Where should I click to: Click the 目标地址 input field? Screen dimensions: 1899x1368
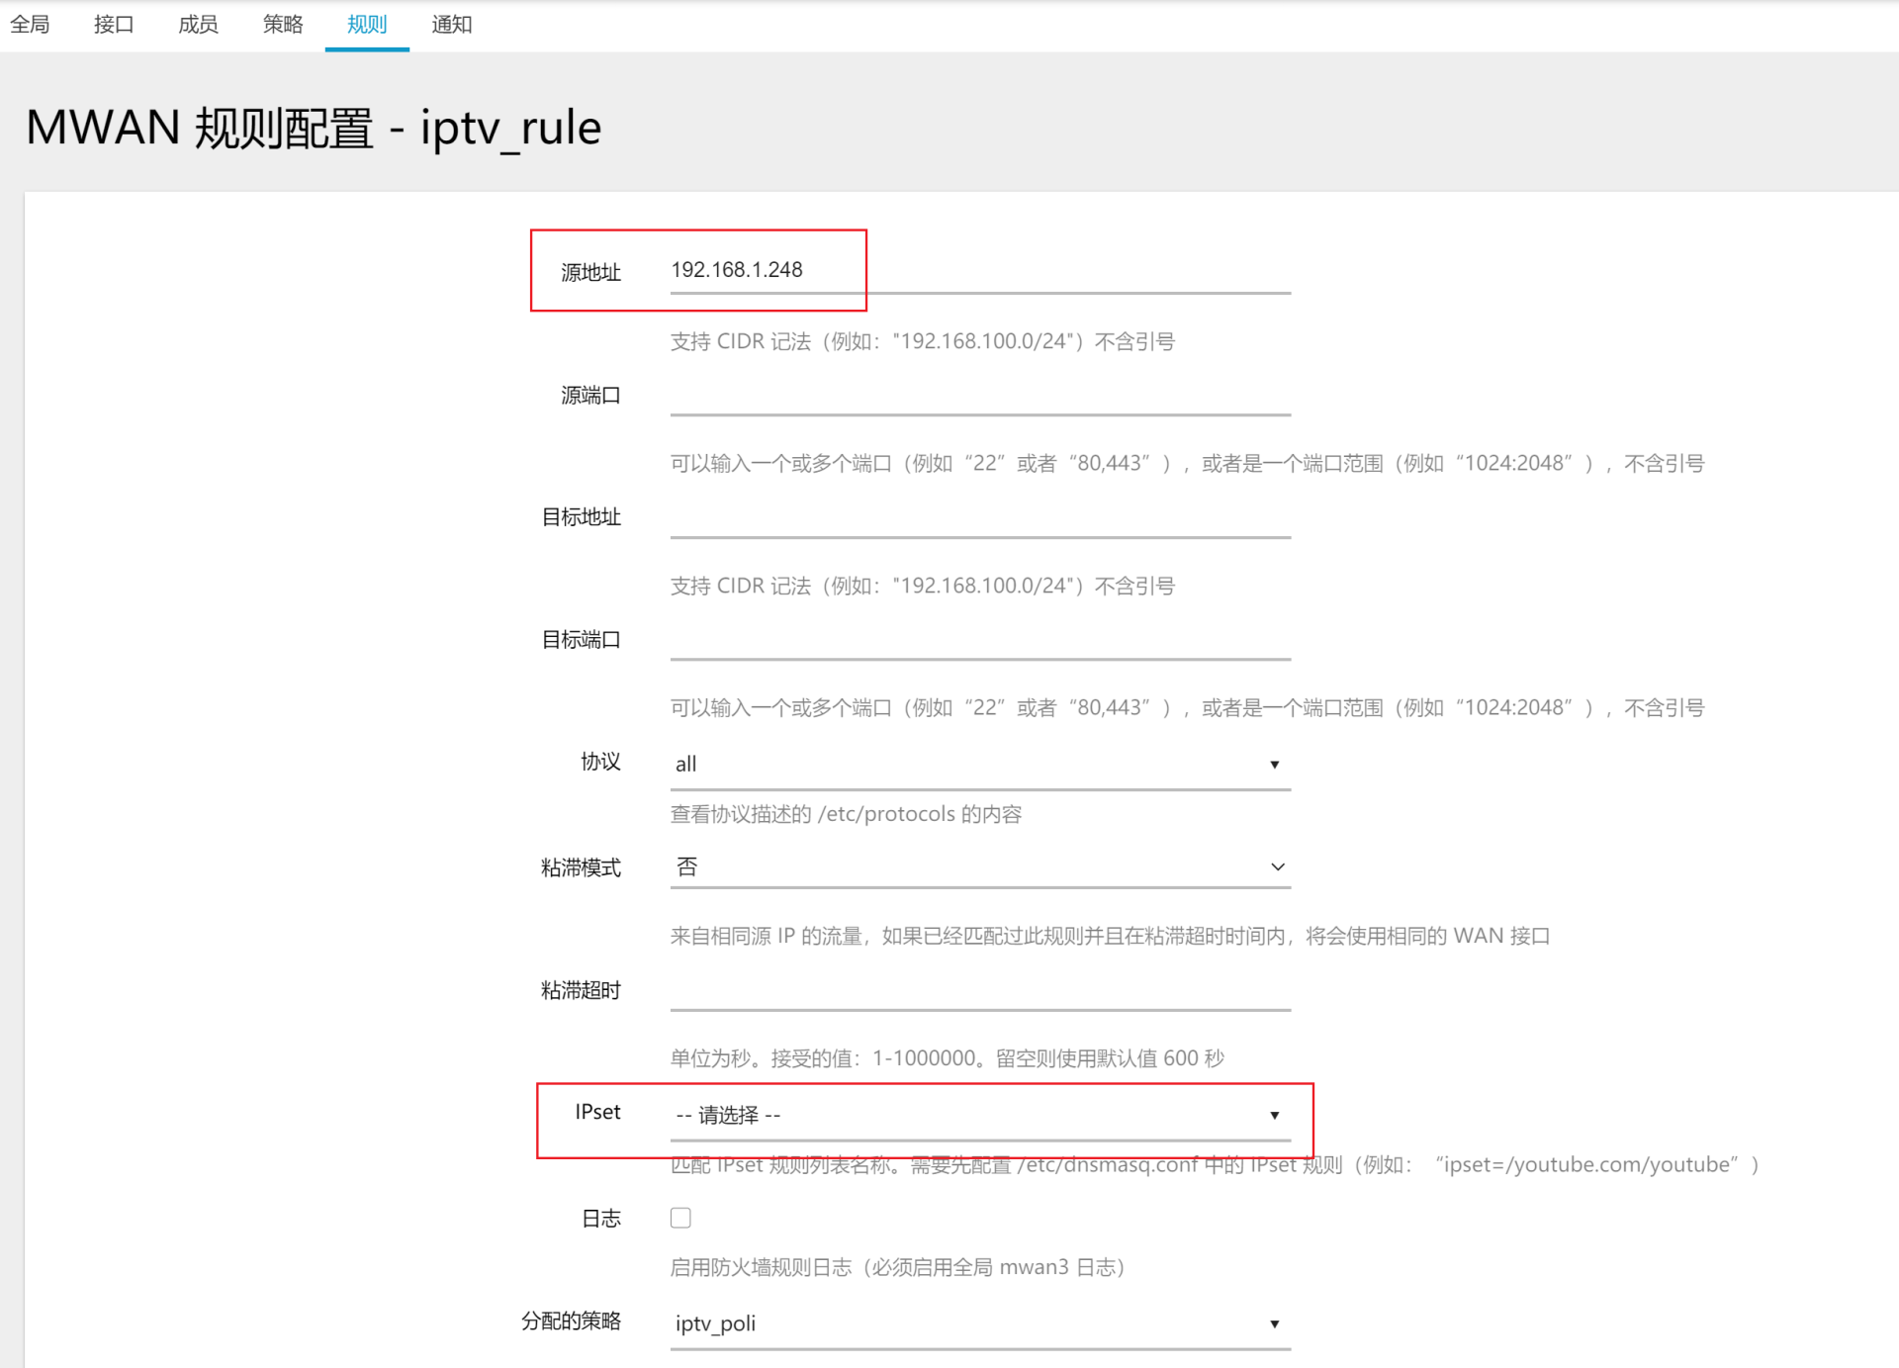(x=979, y=516)
